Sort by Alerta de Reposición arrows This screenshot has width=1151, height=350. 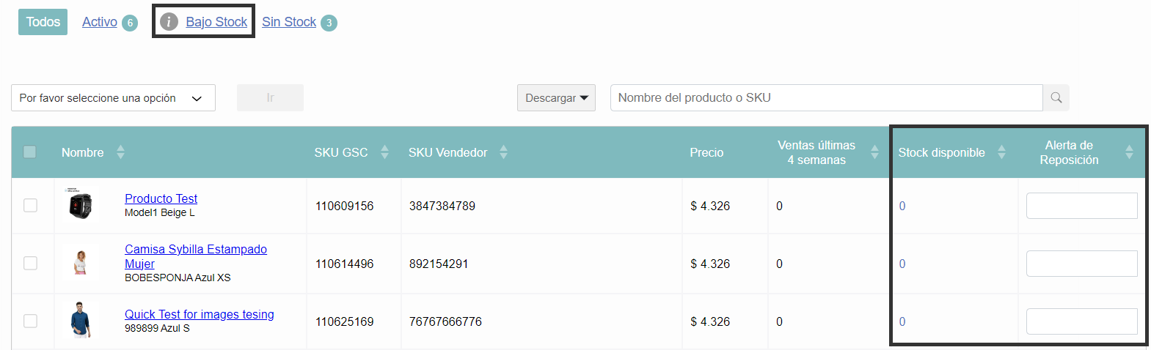(1129, 152)
